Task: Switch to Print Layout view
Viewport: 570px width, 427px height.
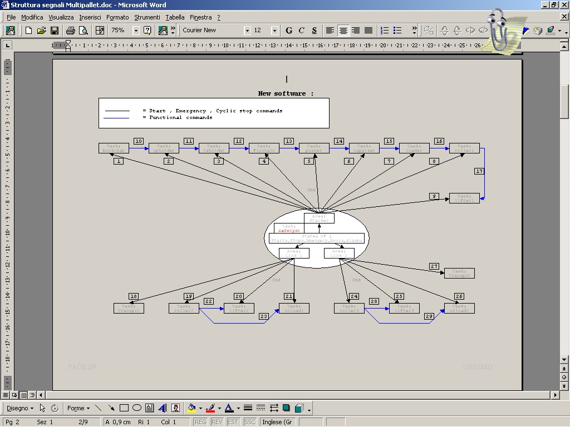Action: click(23, 395)
